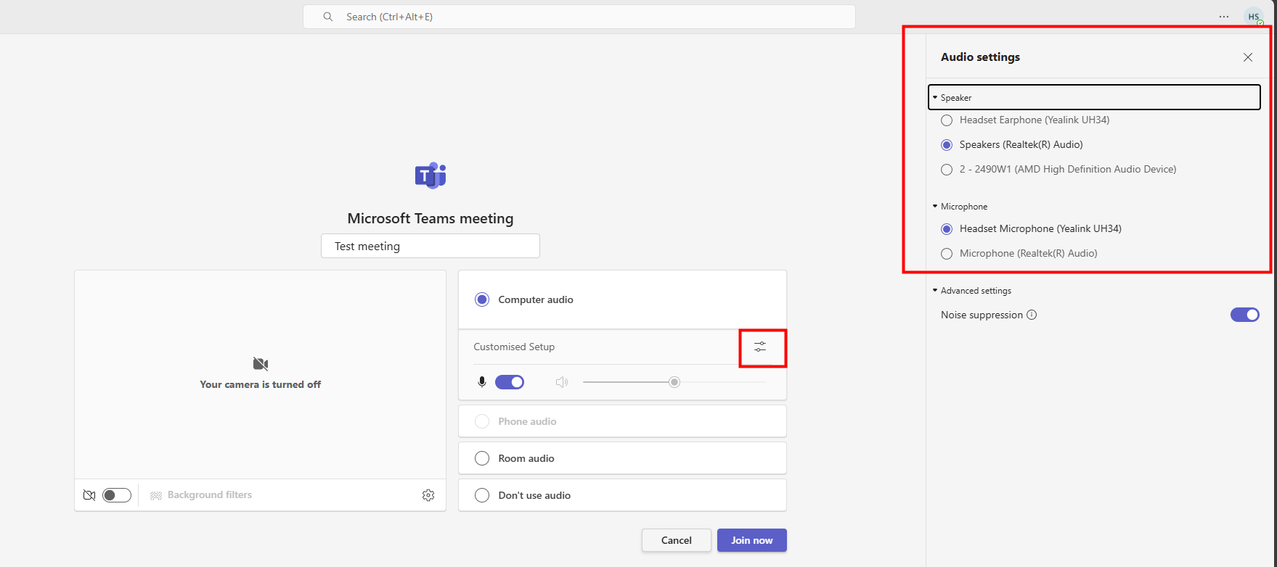This screenshot has width=1277, height=567.
Task: Edit the Test meeting name field
Action: 431,246
